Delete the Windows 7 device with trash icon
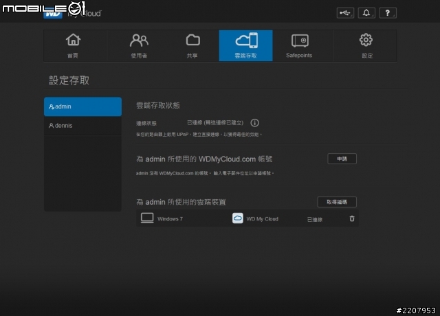Screen dimensions: 440x316 (352, 218)
